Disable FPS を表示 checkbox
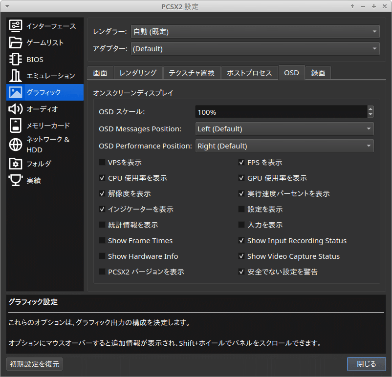 point(241,163)
